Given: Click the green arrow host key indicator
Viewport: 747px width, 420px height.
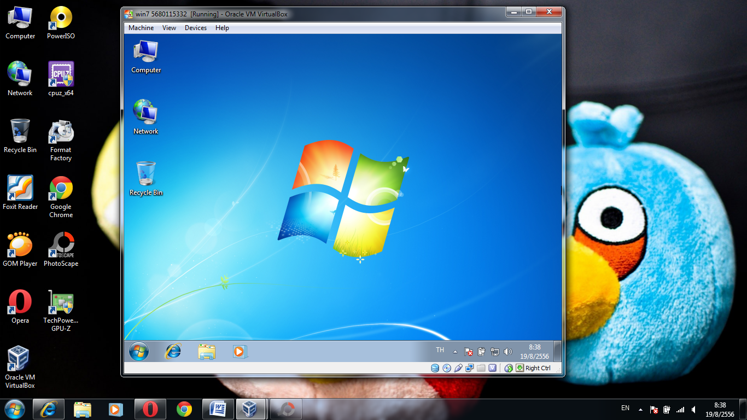Looking at the screenshot, I should pos(520,368).
